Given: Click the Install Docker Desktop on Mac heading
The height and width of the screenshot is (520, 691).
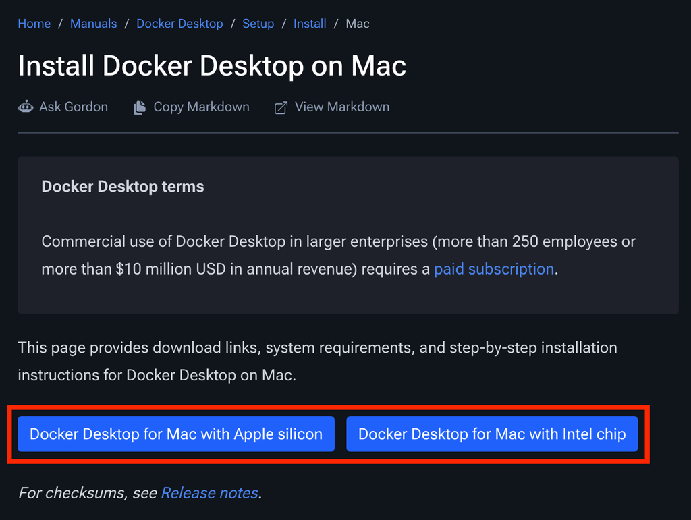Looking at the screenshot, I should coord(212,66).
